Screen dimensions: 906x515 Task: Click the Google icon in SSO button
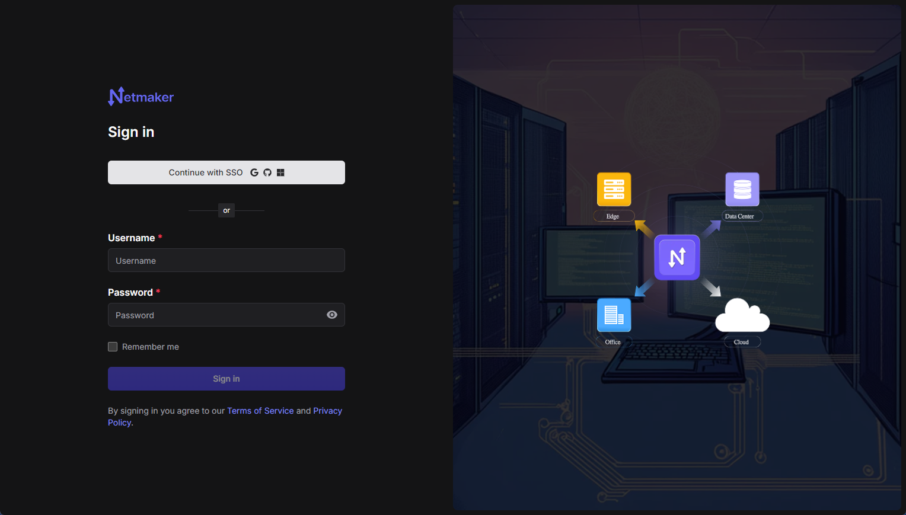(254, 172)
